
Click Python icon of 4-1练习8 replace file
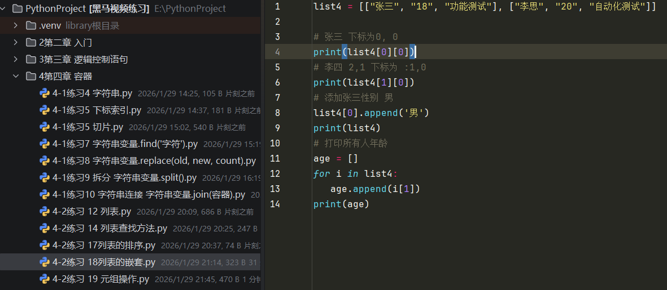(x=45, y=160)
